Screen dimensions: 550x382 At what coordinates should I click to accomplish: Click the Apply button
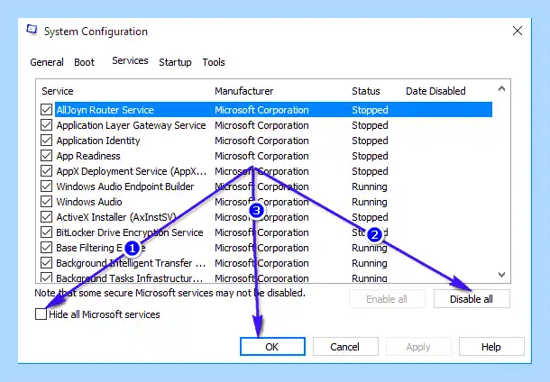[x=418, y=347]
